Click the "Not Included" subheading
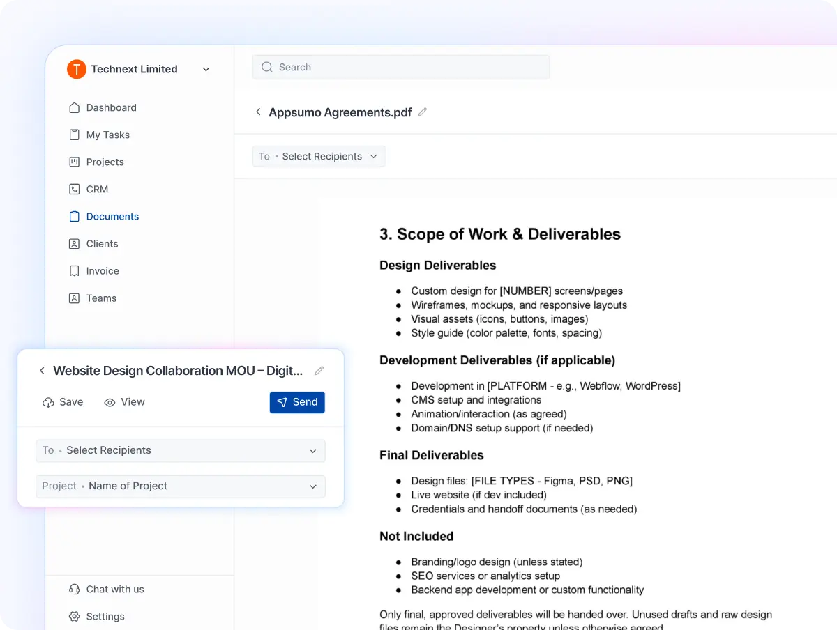The height and width of the screenshot is (630, 837). [x=416, y=536]
